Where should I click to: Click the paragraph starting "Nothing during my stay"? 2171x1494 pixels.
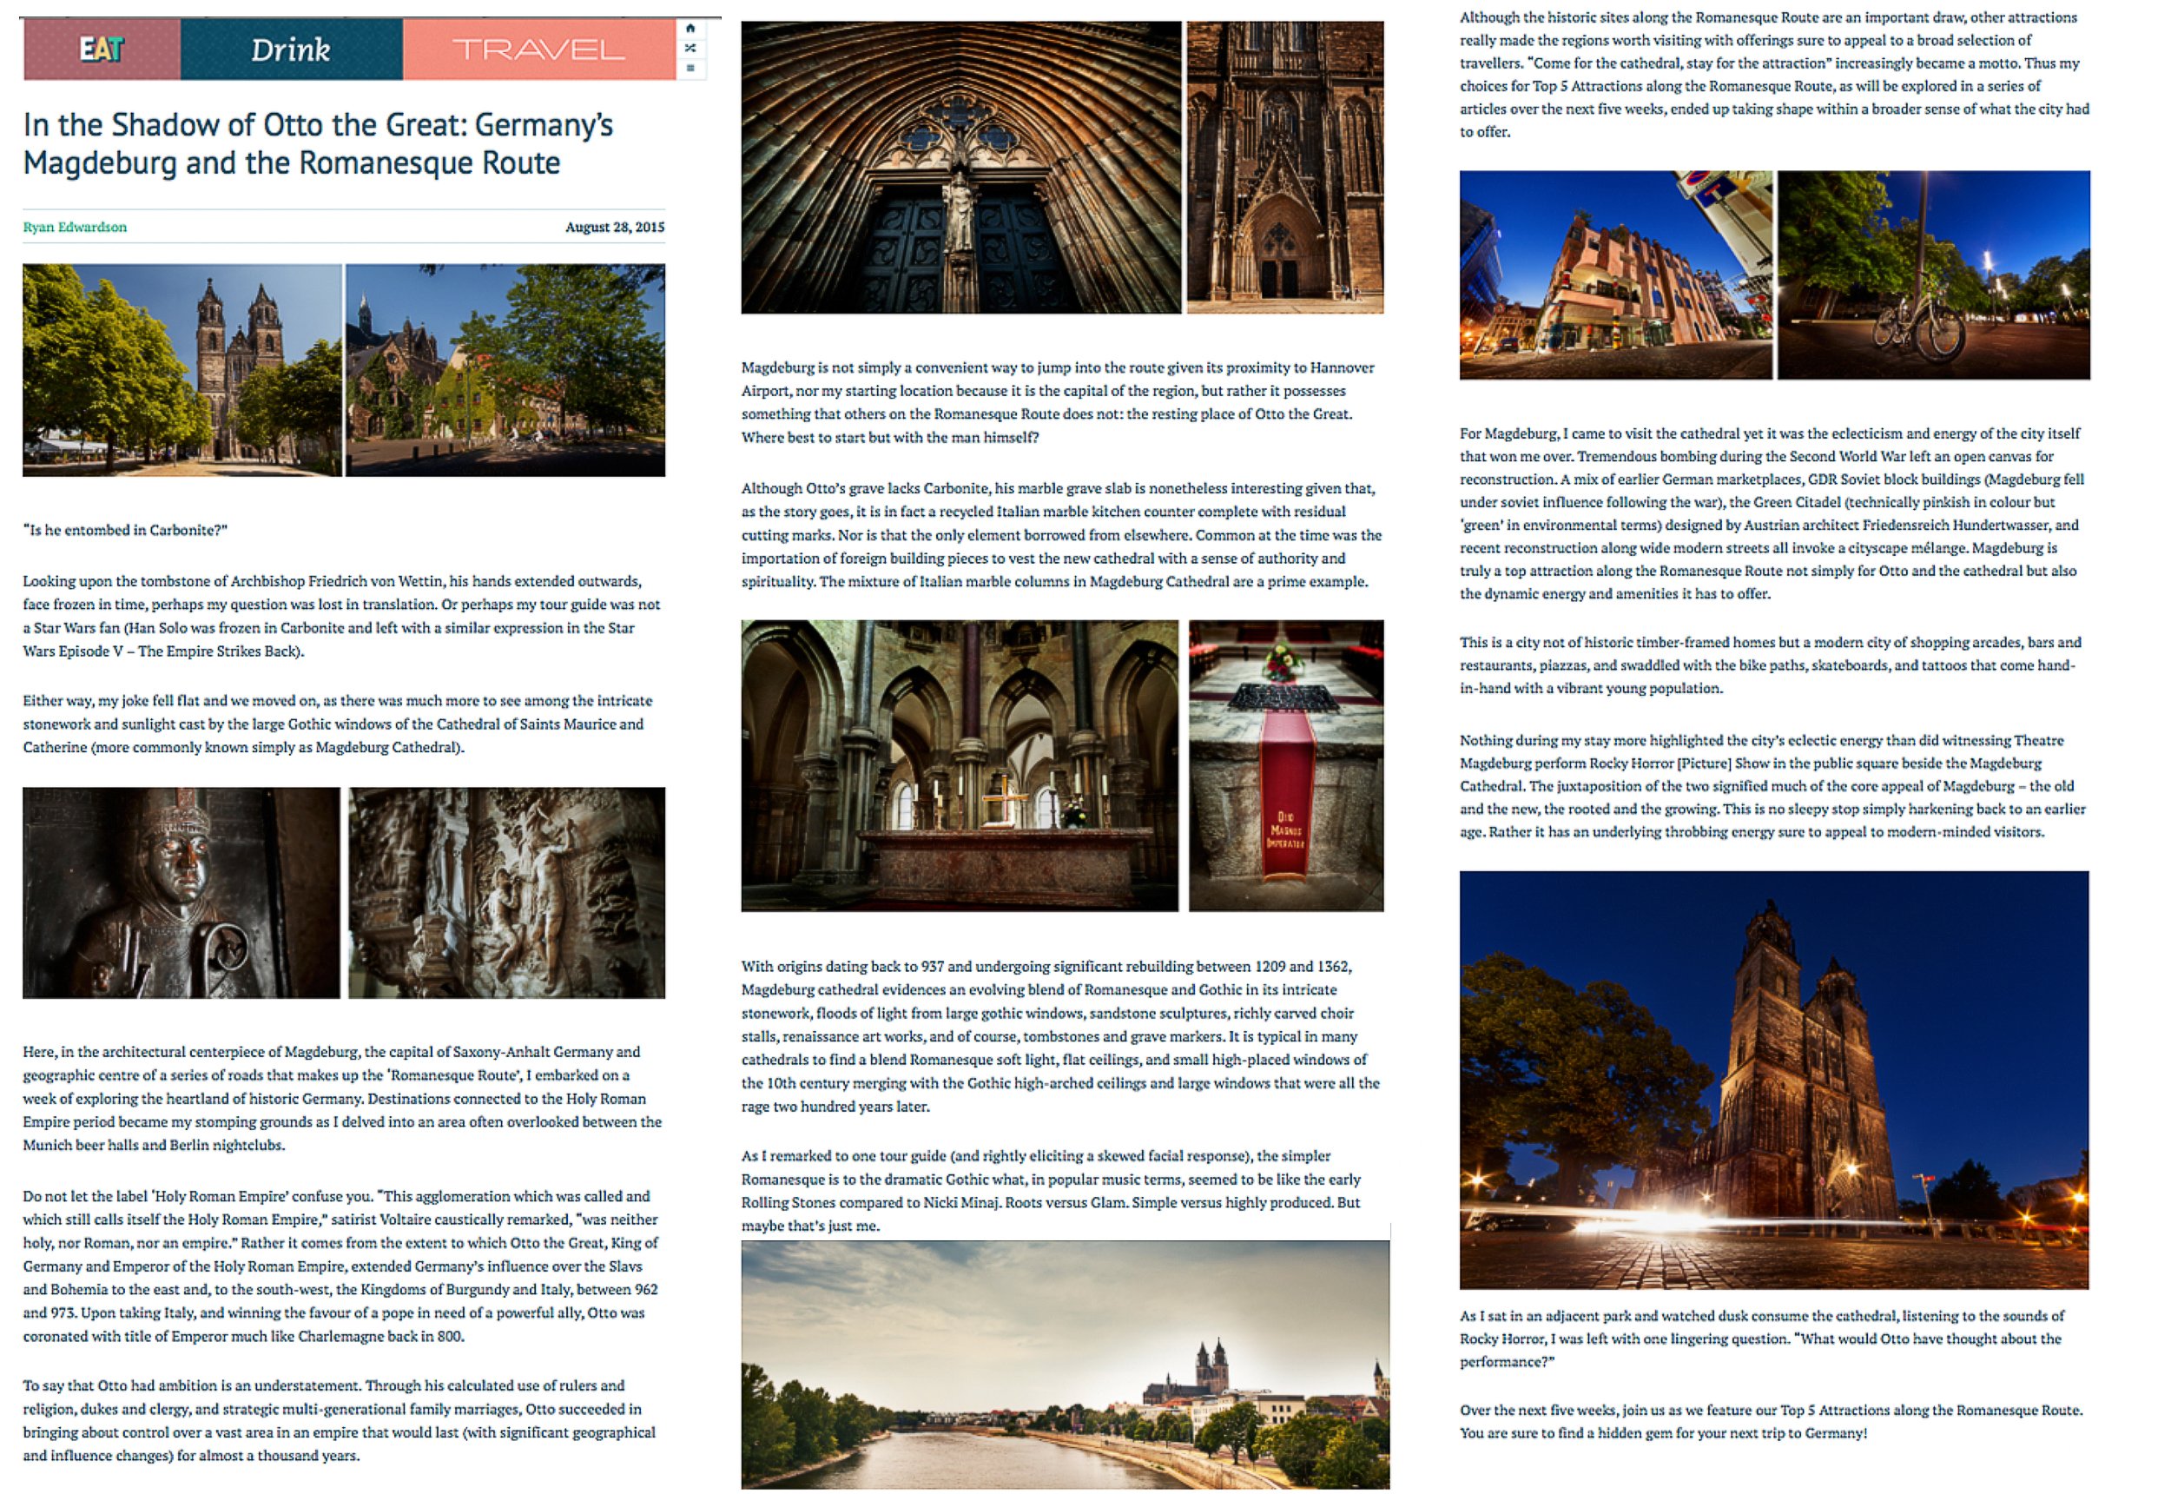tap(1773, 785)
